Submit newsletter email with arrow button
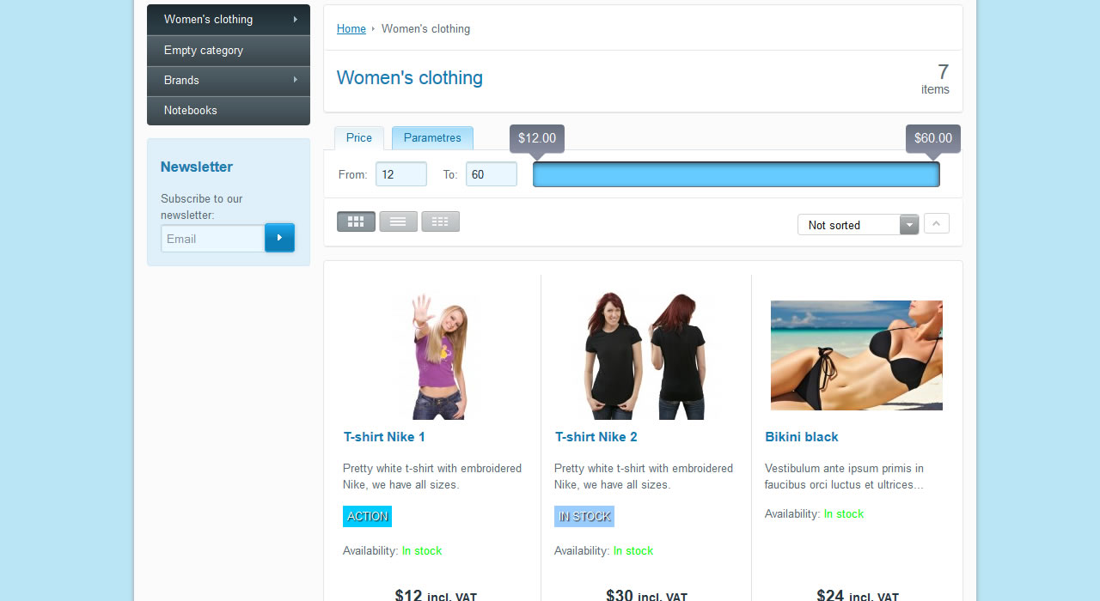The image size is (1100, 601). pos(279,238)
